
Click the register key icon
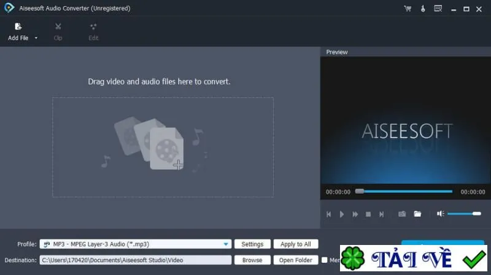point(423,9)
